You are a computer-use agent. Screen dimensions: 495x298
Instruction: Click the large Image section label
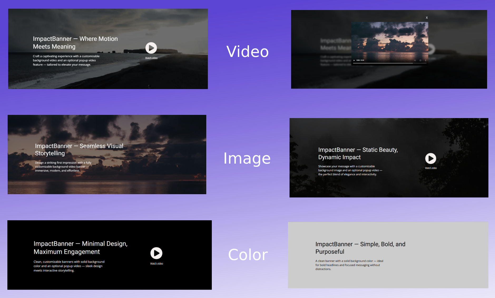247,158
